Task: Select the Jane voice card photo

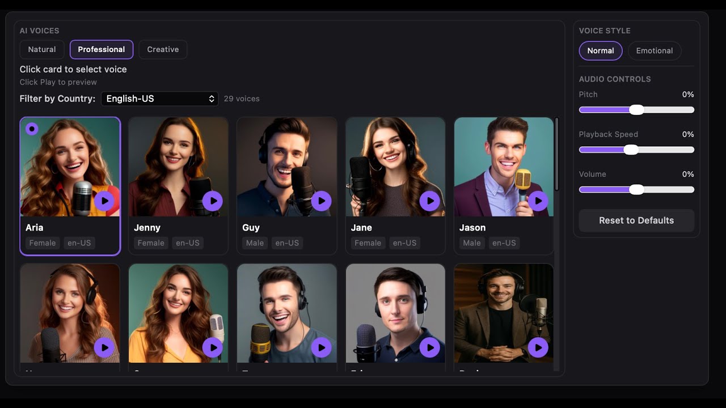Action: tap(395, 167)
